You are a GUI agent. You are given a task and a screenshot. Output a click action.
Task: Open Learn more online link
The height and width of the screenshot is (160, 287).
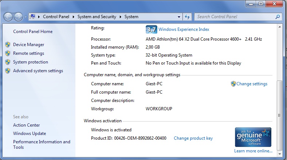pos(253,151)
